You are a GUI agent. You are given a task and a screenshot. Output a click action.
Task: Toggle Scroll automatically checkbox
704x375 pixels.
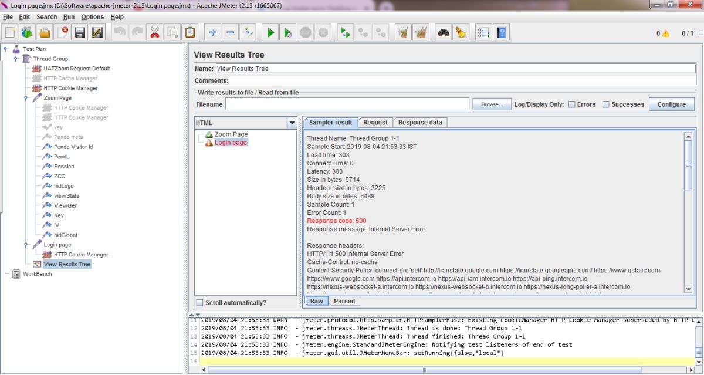coord(200,303)
